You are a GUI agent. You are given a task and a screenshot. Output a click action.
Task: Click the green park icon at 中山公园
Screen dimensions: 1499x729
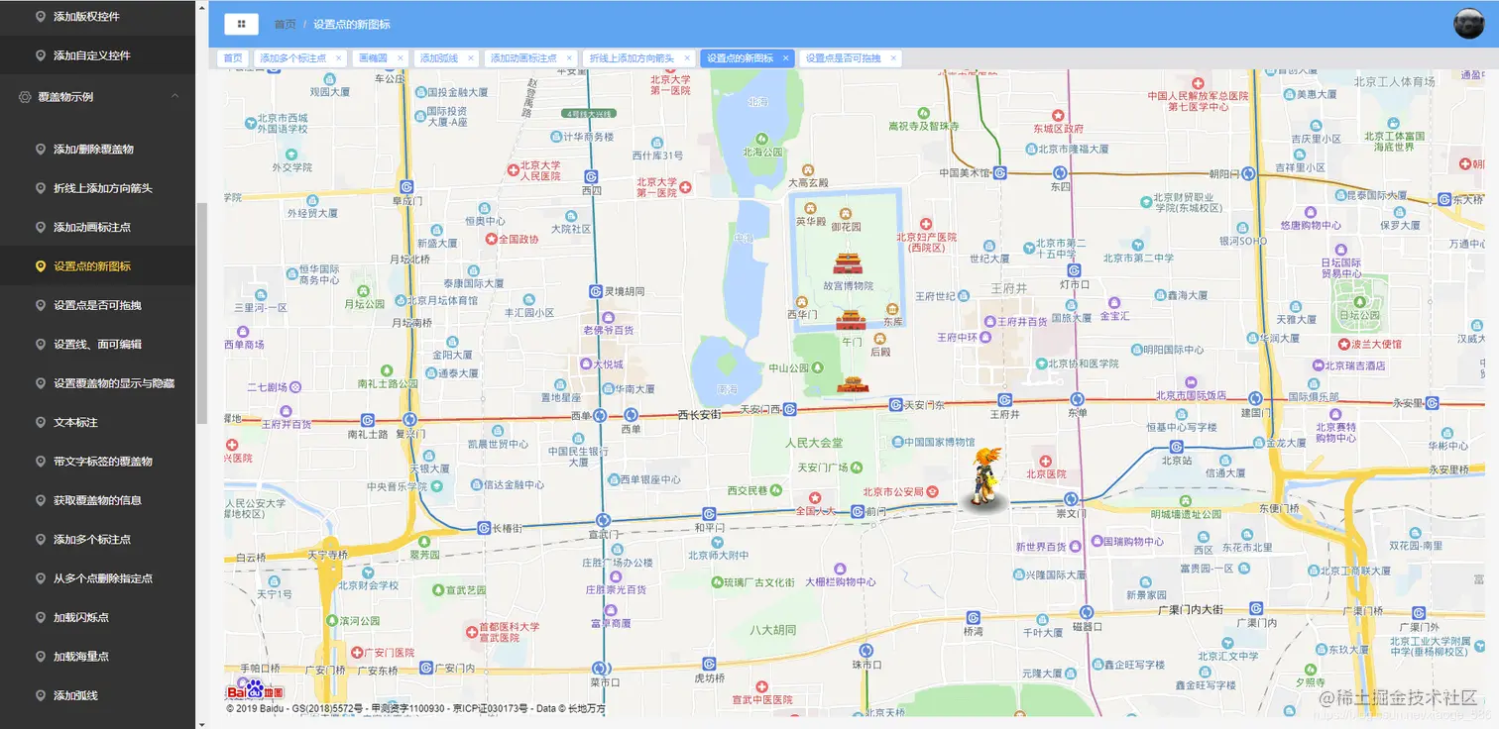819,366
